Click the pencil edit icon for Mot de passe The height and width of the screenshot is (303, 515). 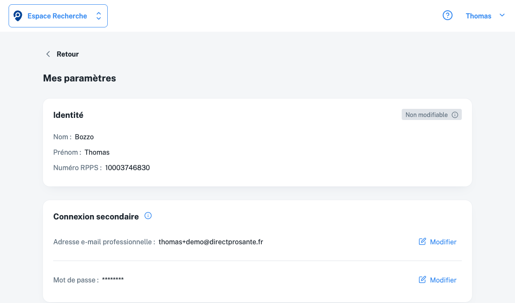pyautogui.click(x=422, y=280)
